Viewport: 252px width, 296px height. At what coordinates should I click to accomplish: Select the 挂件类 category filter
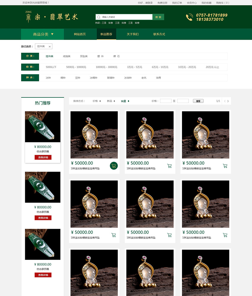click(50, 56)
